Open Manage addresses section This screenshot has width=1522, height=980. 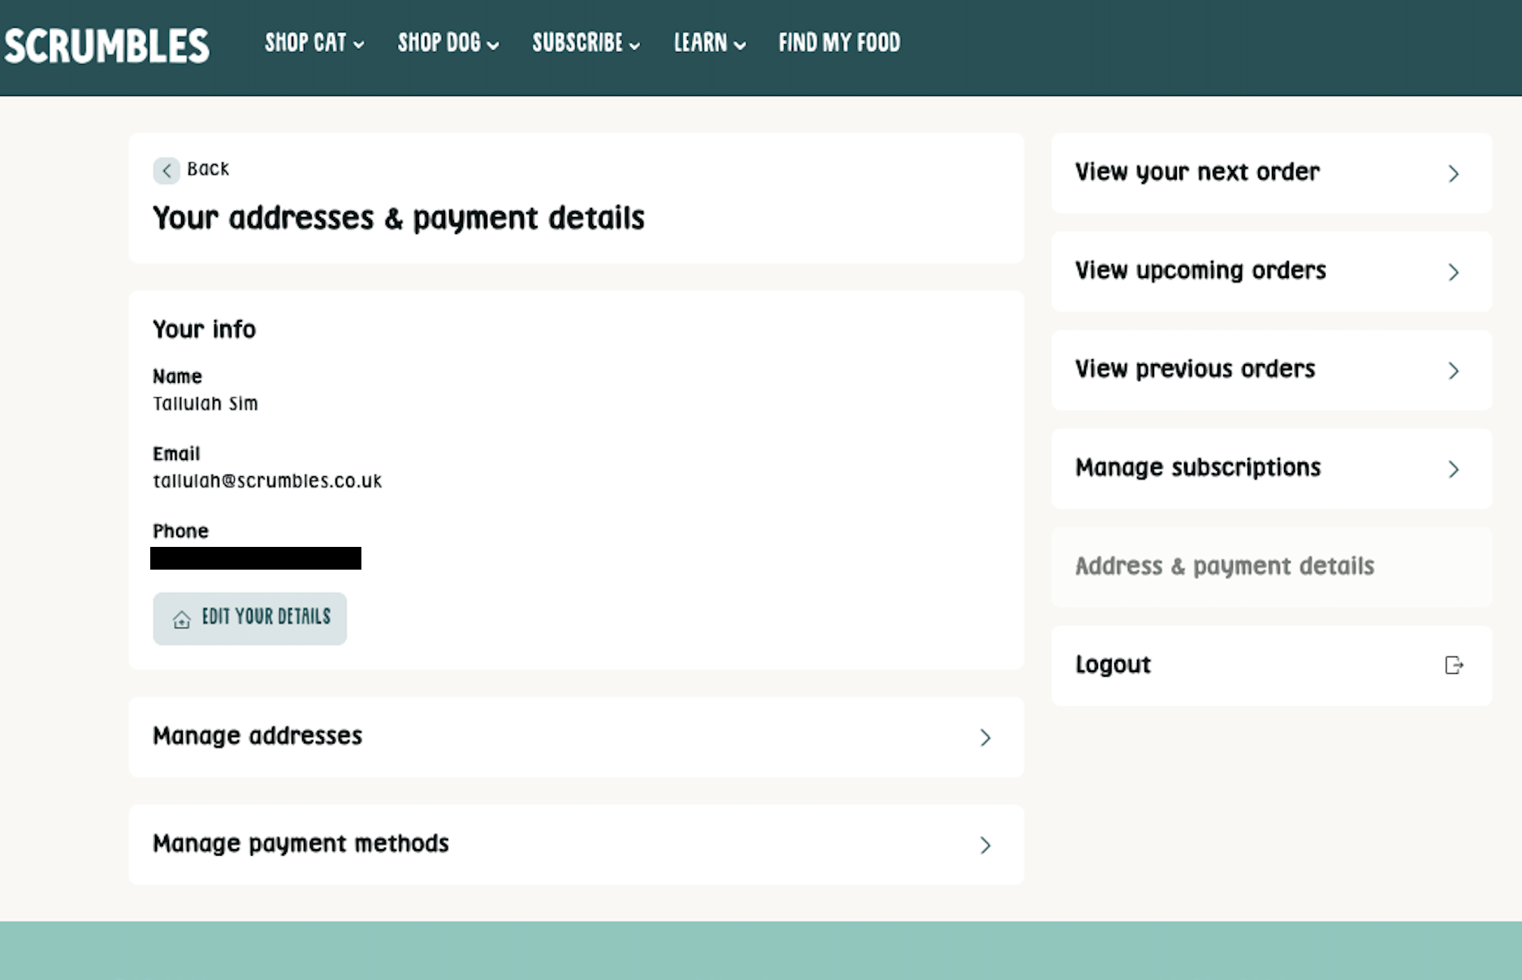point(575,737)
